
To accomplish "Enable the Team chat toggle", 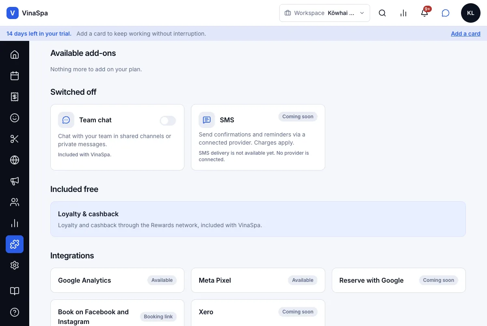I will pyautogui.click(x=168, y=120).
